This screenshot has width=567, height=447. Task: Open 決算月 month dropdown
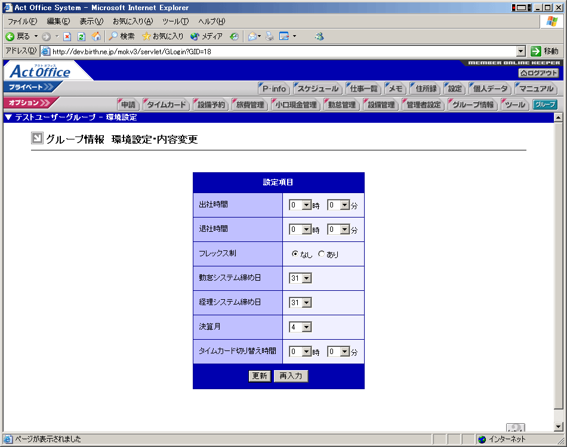pyautogui.click(x=306, y=327)
